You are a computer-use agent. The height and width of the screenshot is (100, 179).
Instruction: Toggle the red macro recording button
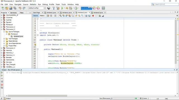93,16
